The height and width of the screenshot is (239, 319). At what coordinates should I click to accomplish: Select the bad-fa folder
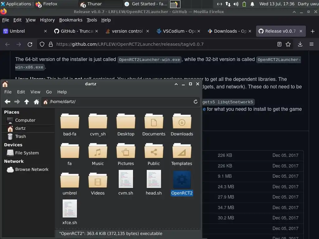pos(69,125)
